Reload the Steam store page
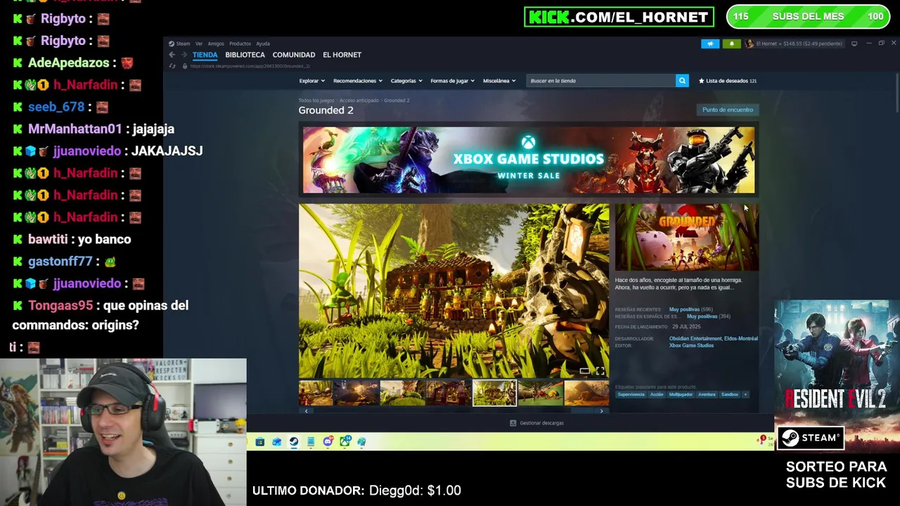900x506 pixels. pyautogui.click(x=172, y=66)
